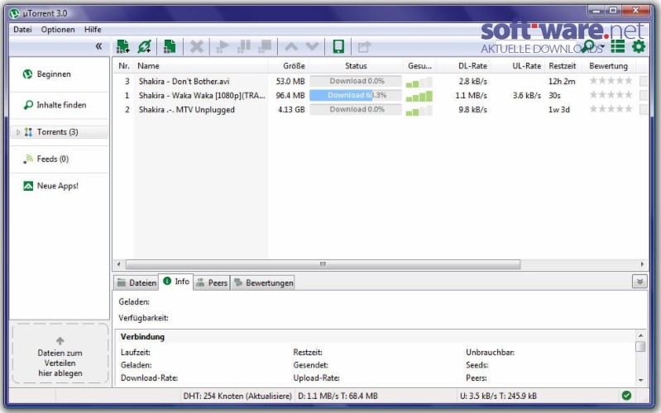The image size is (661, 413).
Task: Sort by the Bewertung column header
Action: [609, 66]
